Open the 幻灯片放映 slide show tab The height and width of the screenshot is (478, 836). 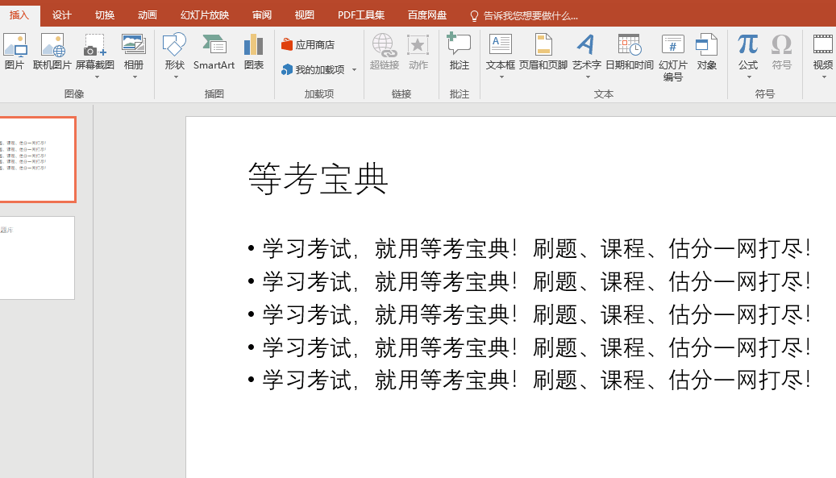tap(205, 15)
